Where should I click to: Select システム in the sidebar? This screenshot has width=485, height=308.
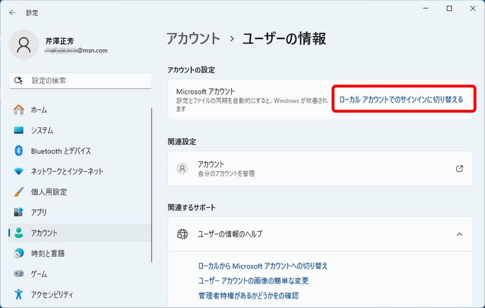(79, 130)
